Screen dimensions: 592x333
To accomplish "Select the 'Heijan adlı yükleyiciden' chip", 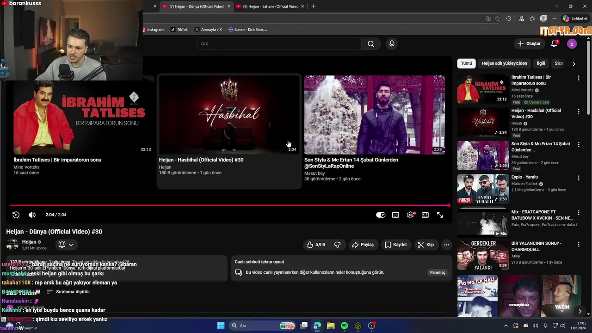I will coord(504,63).
